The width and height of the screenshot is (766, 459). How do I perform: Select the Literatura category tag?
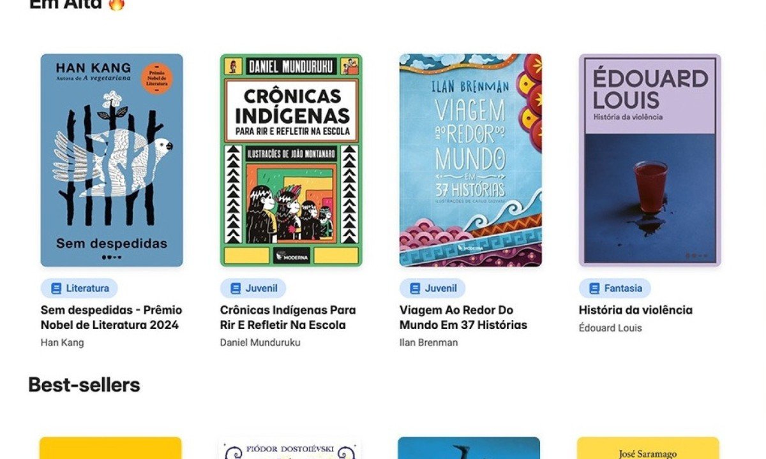79,288
